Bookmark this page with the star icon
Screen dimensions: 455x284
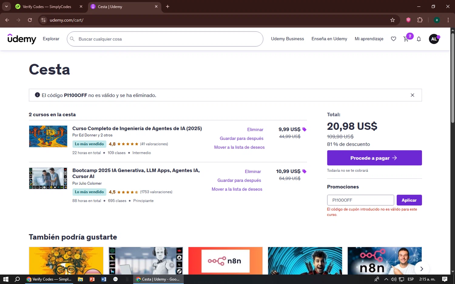(393, 20)
